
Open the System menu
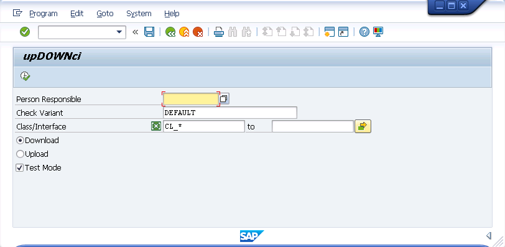139,14
